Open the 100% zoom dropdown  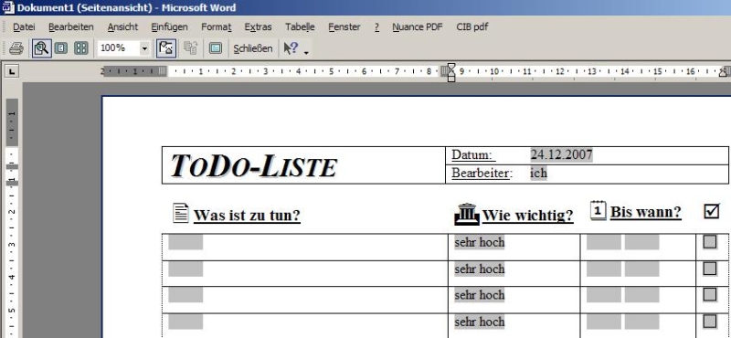[144, 48]
